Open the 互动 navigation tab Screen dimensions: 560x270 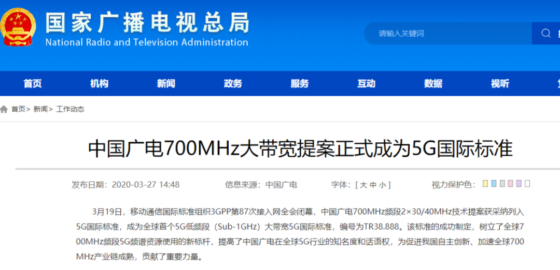[x=367, y=84]
